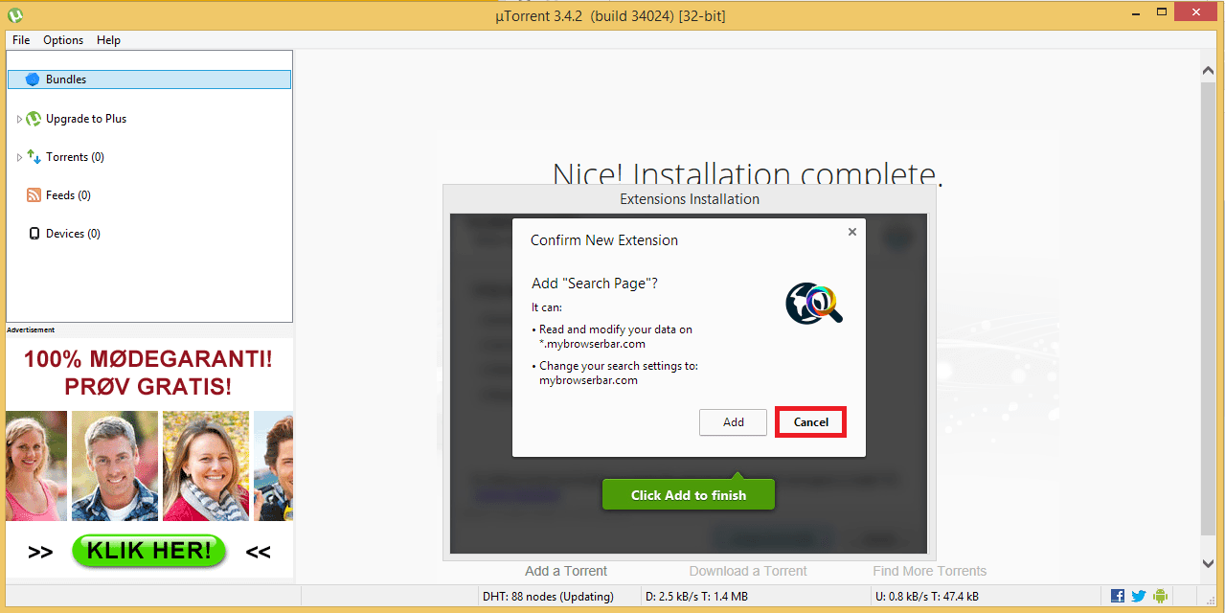Screen dimensions: 1225x613
Task: Open the Options menu
Action: 63,40
